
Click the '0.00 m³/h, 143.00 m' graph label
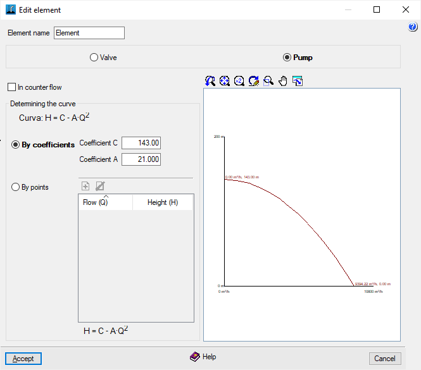click(242, 177)
